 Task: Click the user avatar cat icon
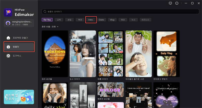click(8, 23)
